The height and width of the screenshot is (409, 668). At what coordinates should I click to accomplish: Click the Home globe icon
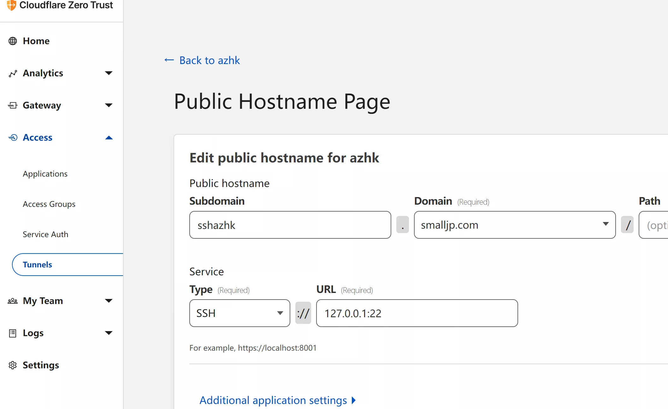tap(13, 41)
